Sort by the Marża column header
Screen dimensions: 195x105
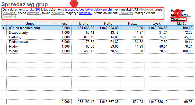point(182,23)
